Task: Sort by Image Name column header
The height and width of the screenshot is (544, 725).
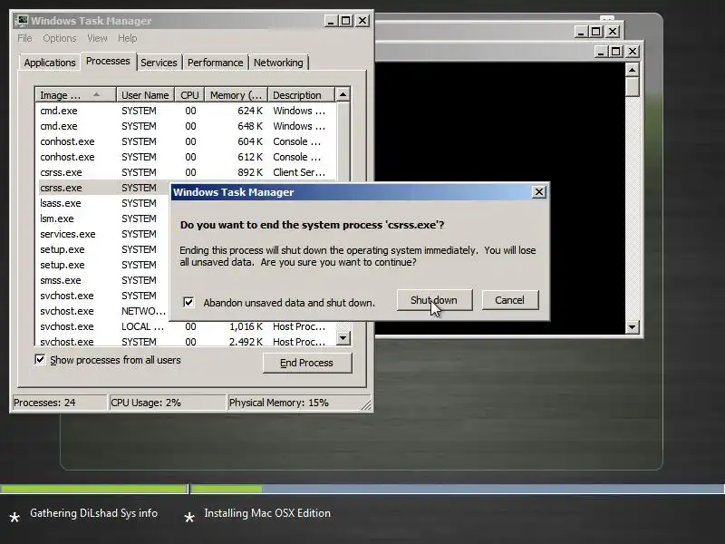Action: (76, 95)
